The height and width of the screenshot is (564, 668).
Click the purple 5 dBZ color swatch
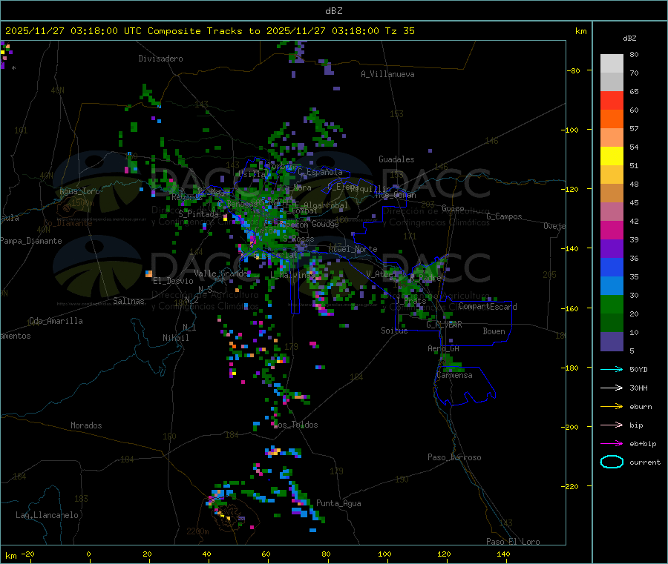coord(612,342)
